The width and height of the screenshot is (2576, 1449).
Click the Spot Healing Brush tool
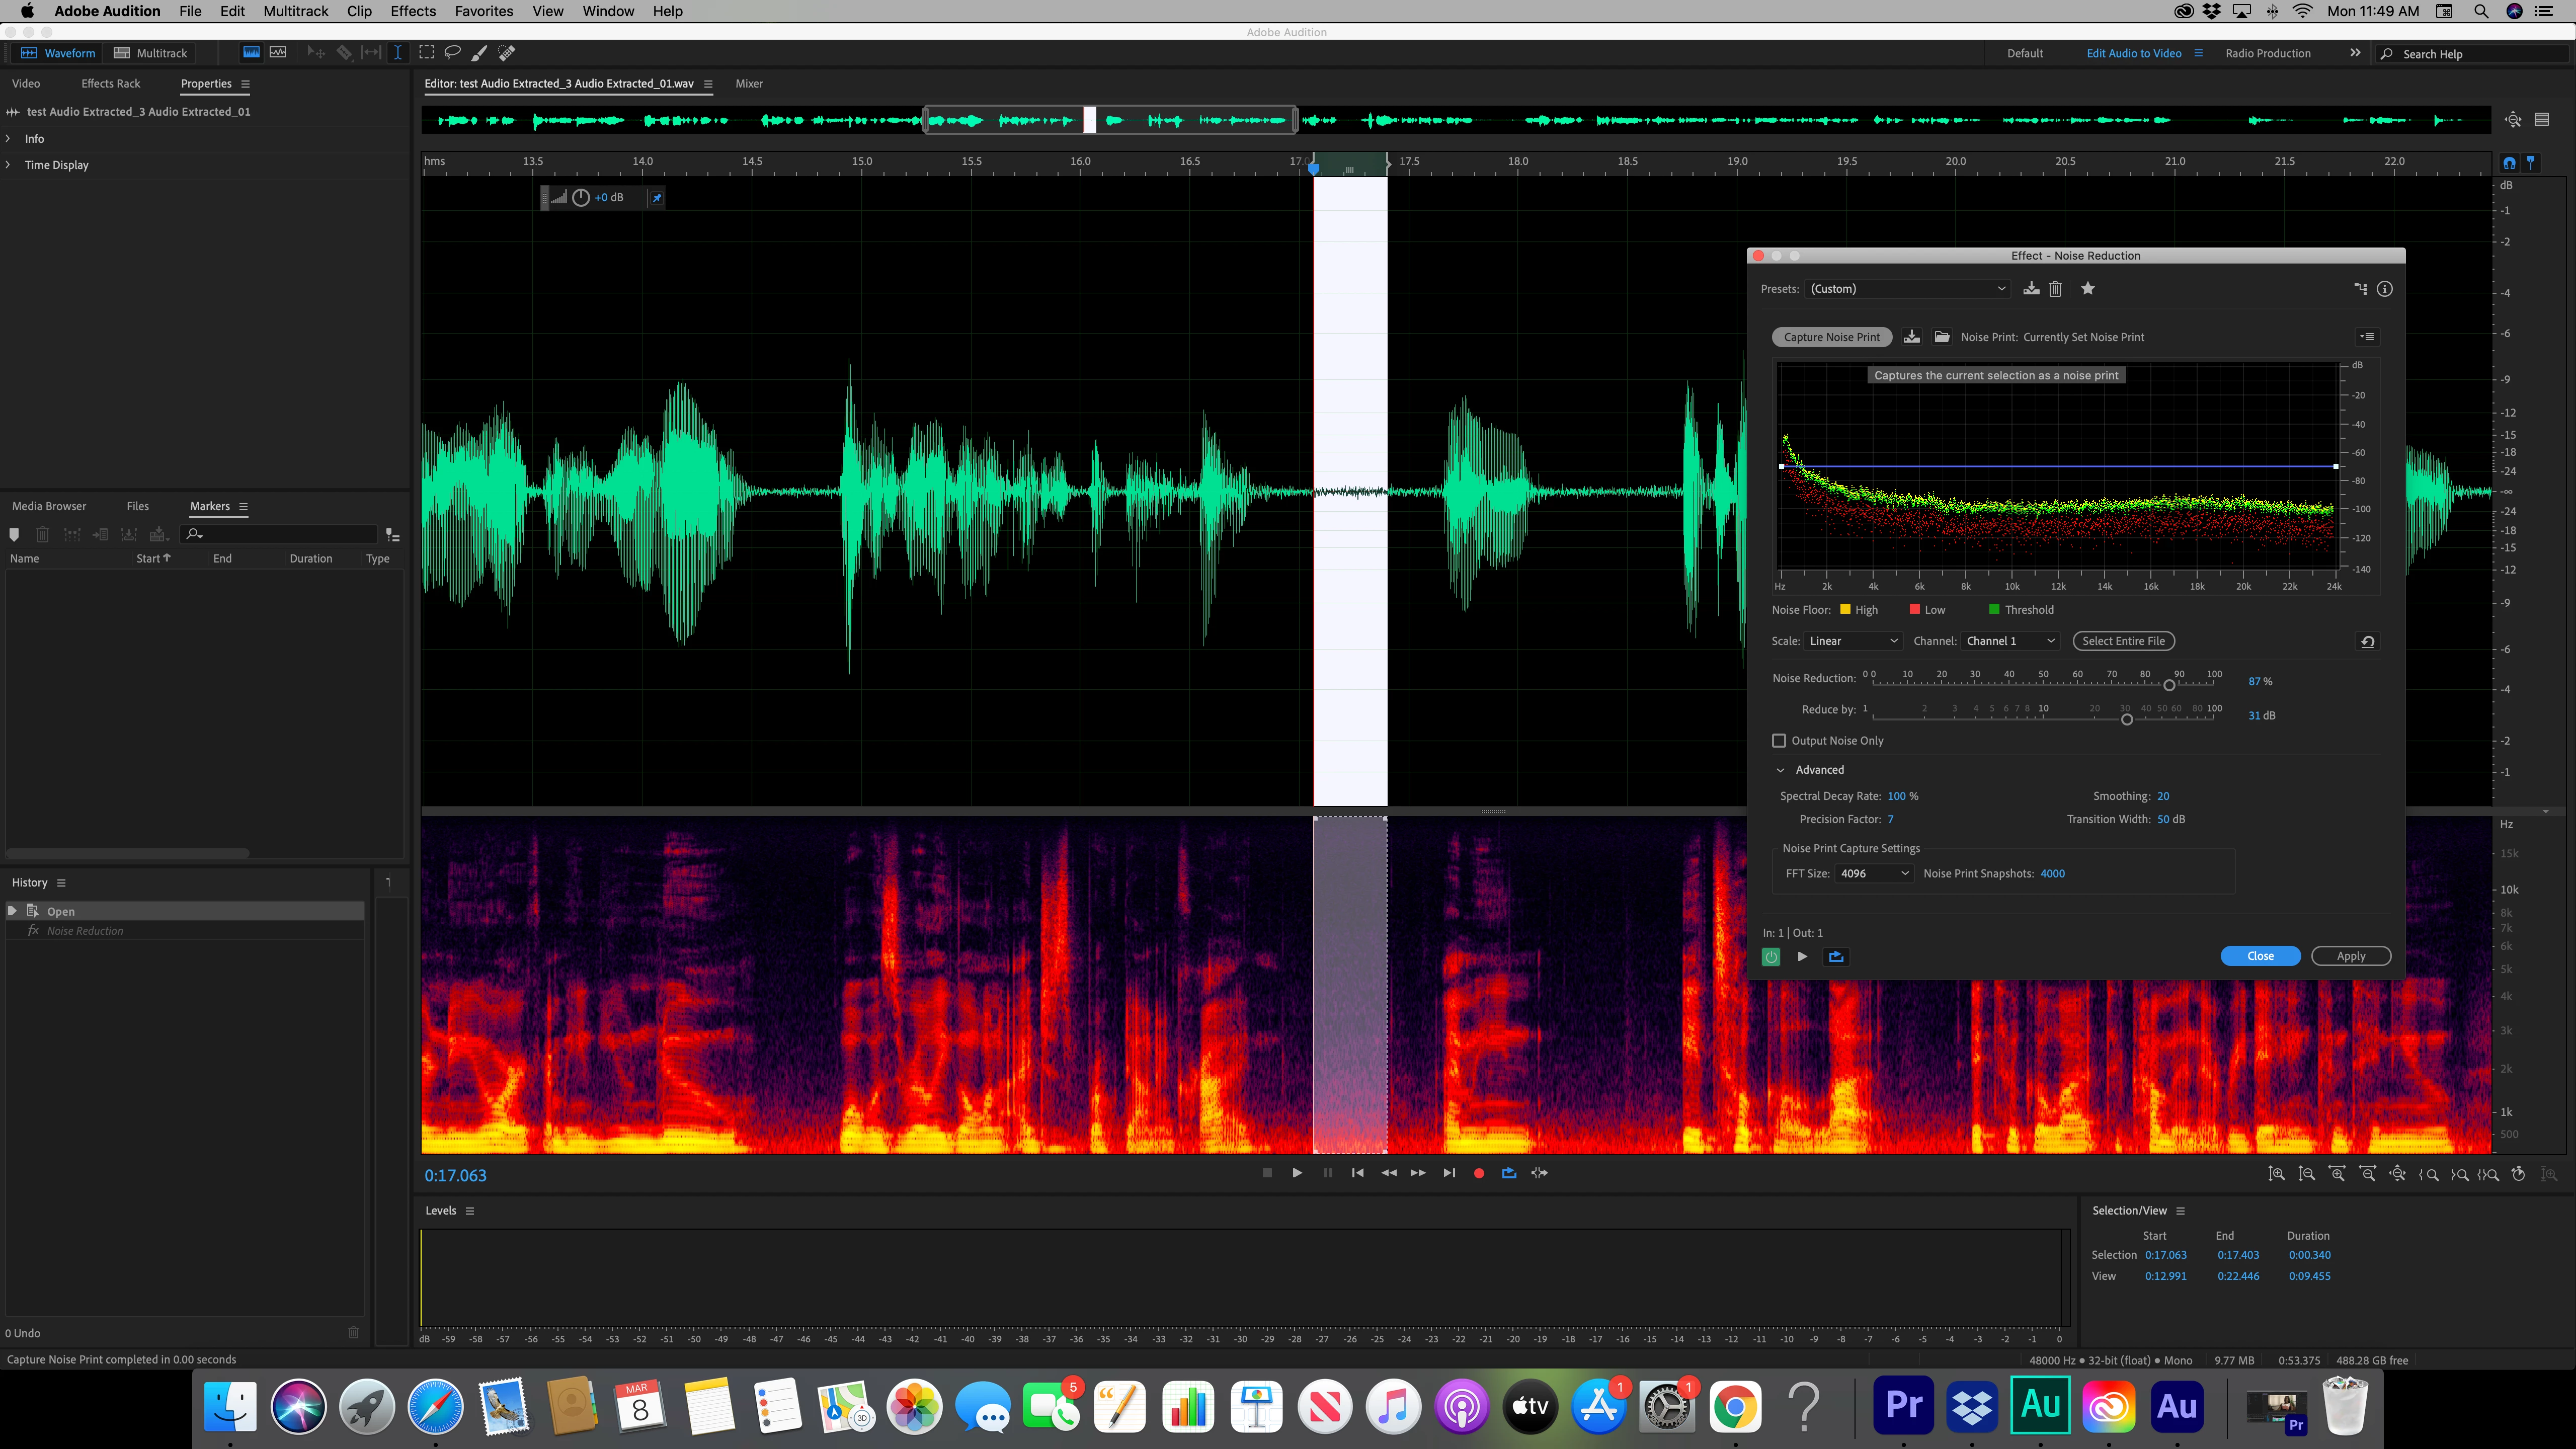point(506,53)
